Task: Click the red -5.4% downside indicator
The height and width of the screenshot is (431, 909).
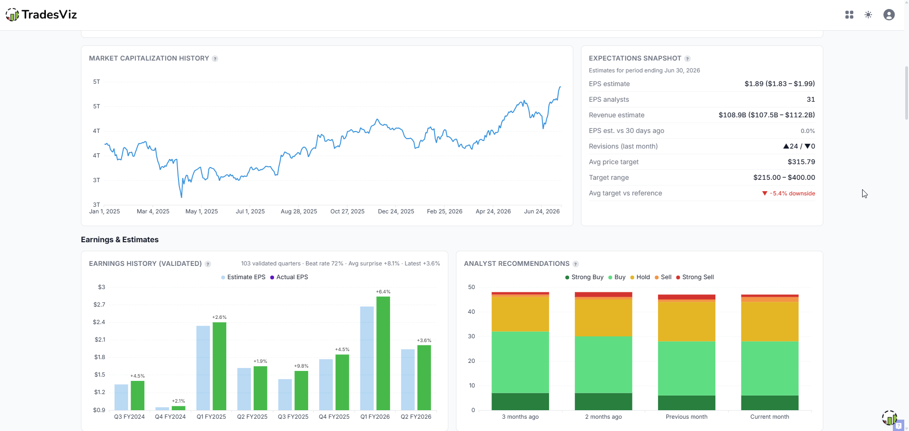Action: point(788,194)
